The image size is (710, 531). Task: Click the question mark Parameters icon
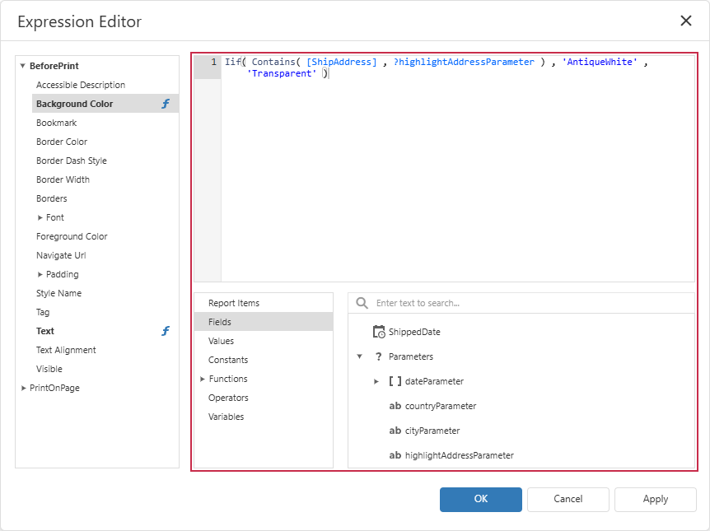click(x=379, y=356)
